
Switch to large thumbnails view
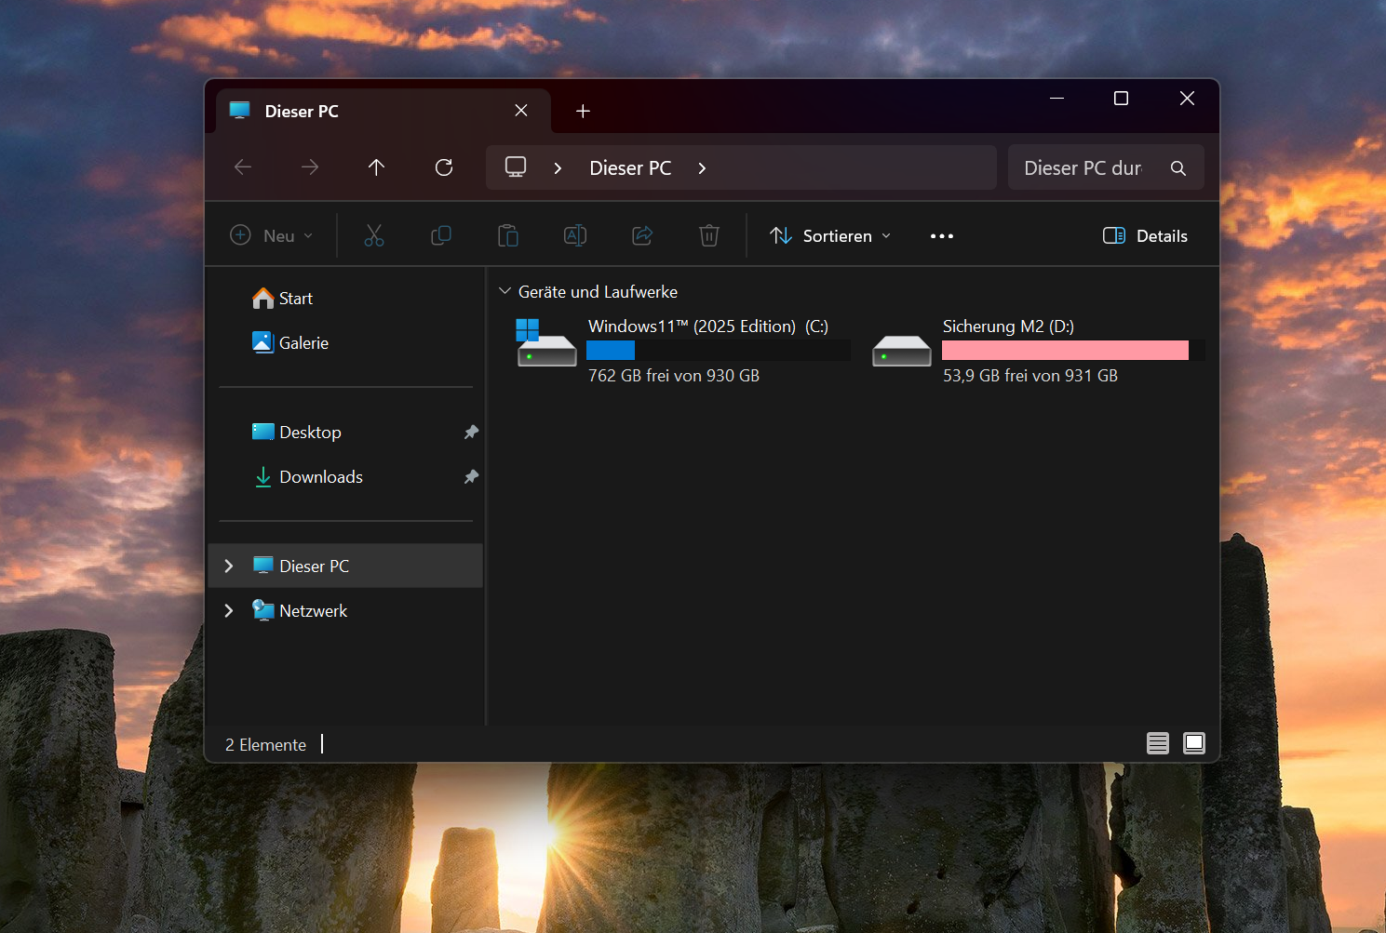tap(1194, 743)
